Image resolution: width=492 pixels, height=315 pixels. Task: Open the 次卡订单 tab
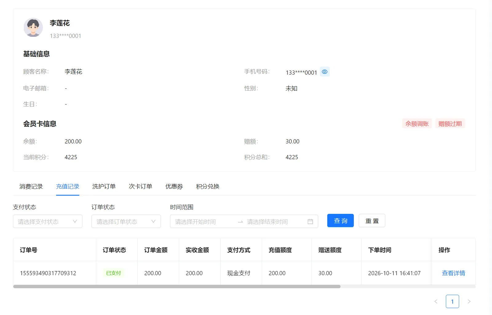pyautogui.click(x=141, y=187)
